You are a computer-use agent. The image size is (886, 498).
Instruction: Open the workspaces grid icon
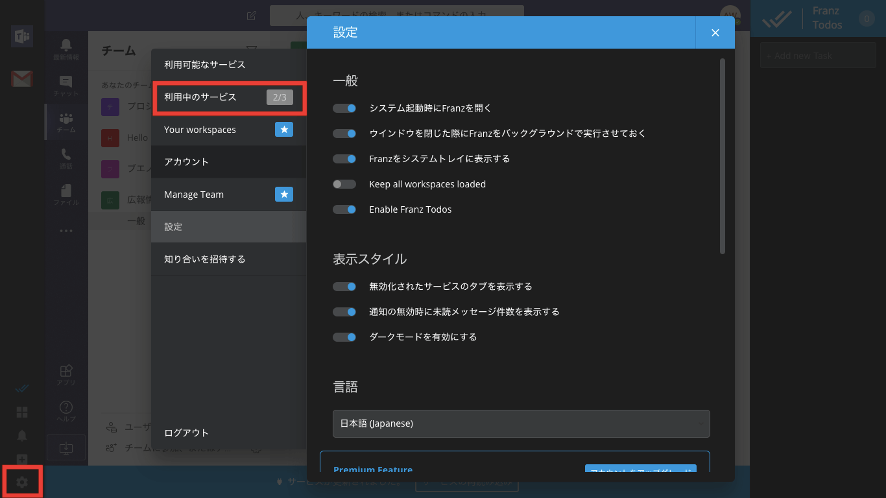[21, 412]
